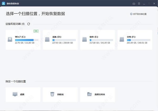Click the 227.93 GB / 250.00 GB text
Screen dimensions: 158x111
tap(62, 43)
